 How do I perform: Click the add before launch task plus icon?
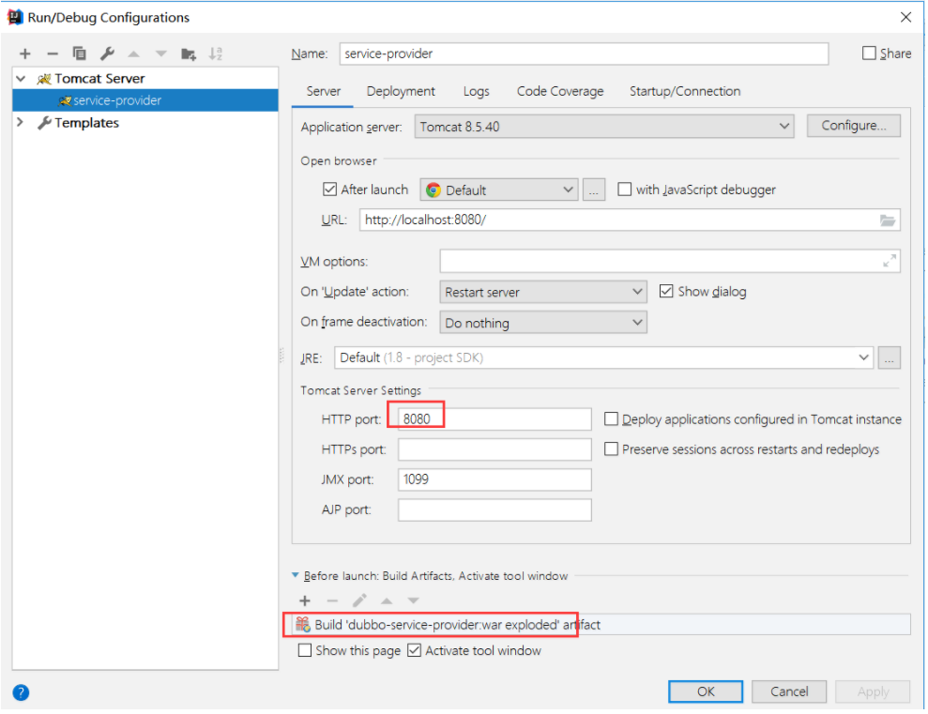[304, 600]
